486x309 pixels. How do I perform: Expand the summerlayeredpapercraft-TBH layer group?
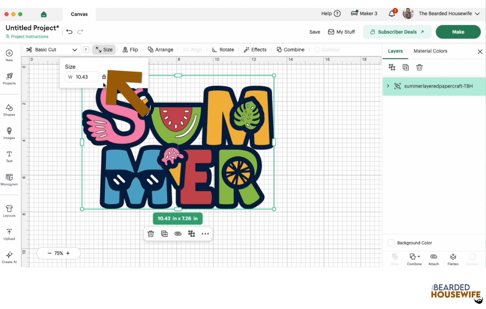pyautogui.click(x=388, y=86)
